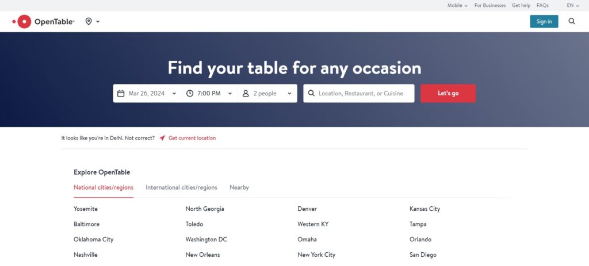
Task: Click Get current location link
Action: click(x=192, y=138)
